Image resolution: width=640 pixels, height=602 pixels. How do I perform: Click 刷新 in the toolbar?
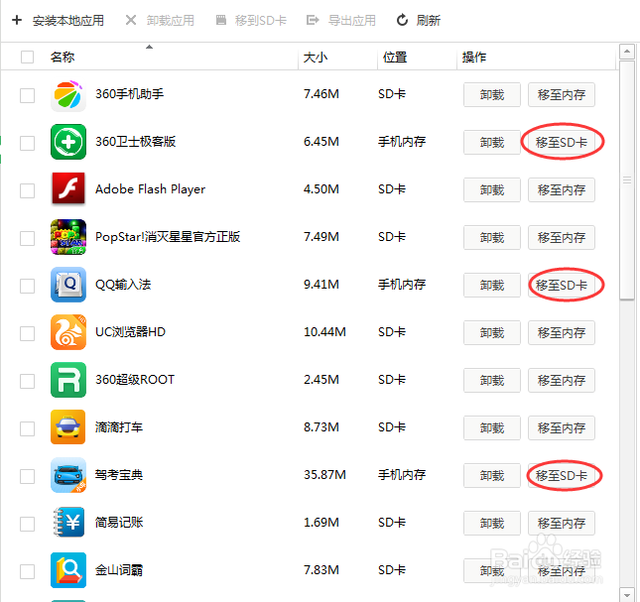click(x=429, y=21)
